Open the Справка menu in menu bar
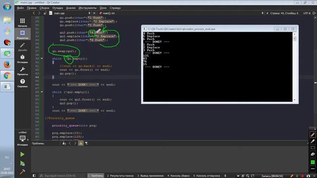This screenshot has width=317, height=178. (115, 8)
